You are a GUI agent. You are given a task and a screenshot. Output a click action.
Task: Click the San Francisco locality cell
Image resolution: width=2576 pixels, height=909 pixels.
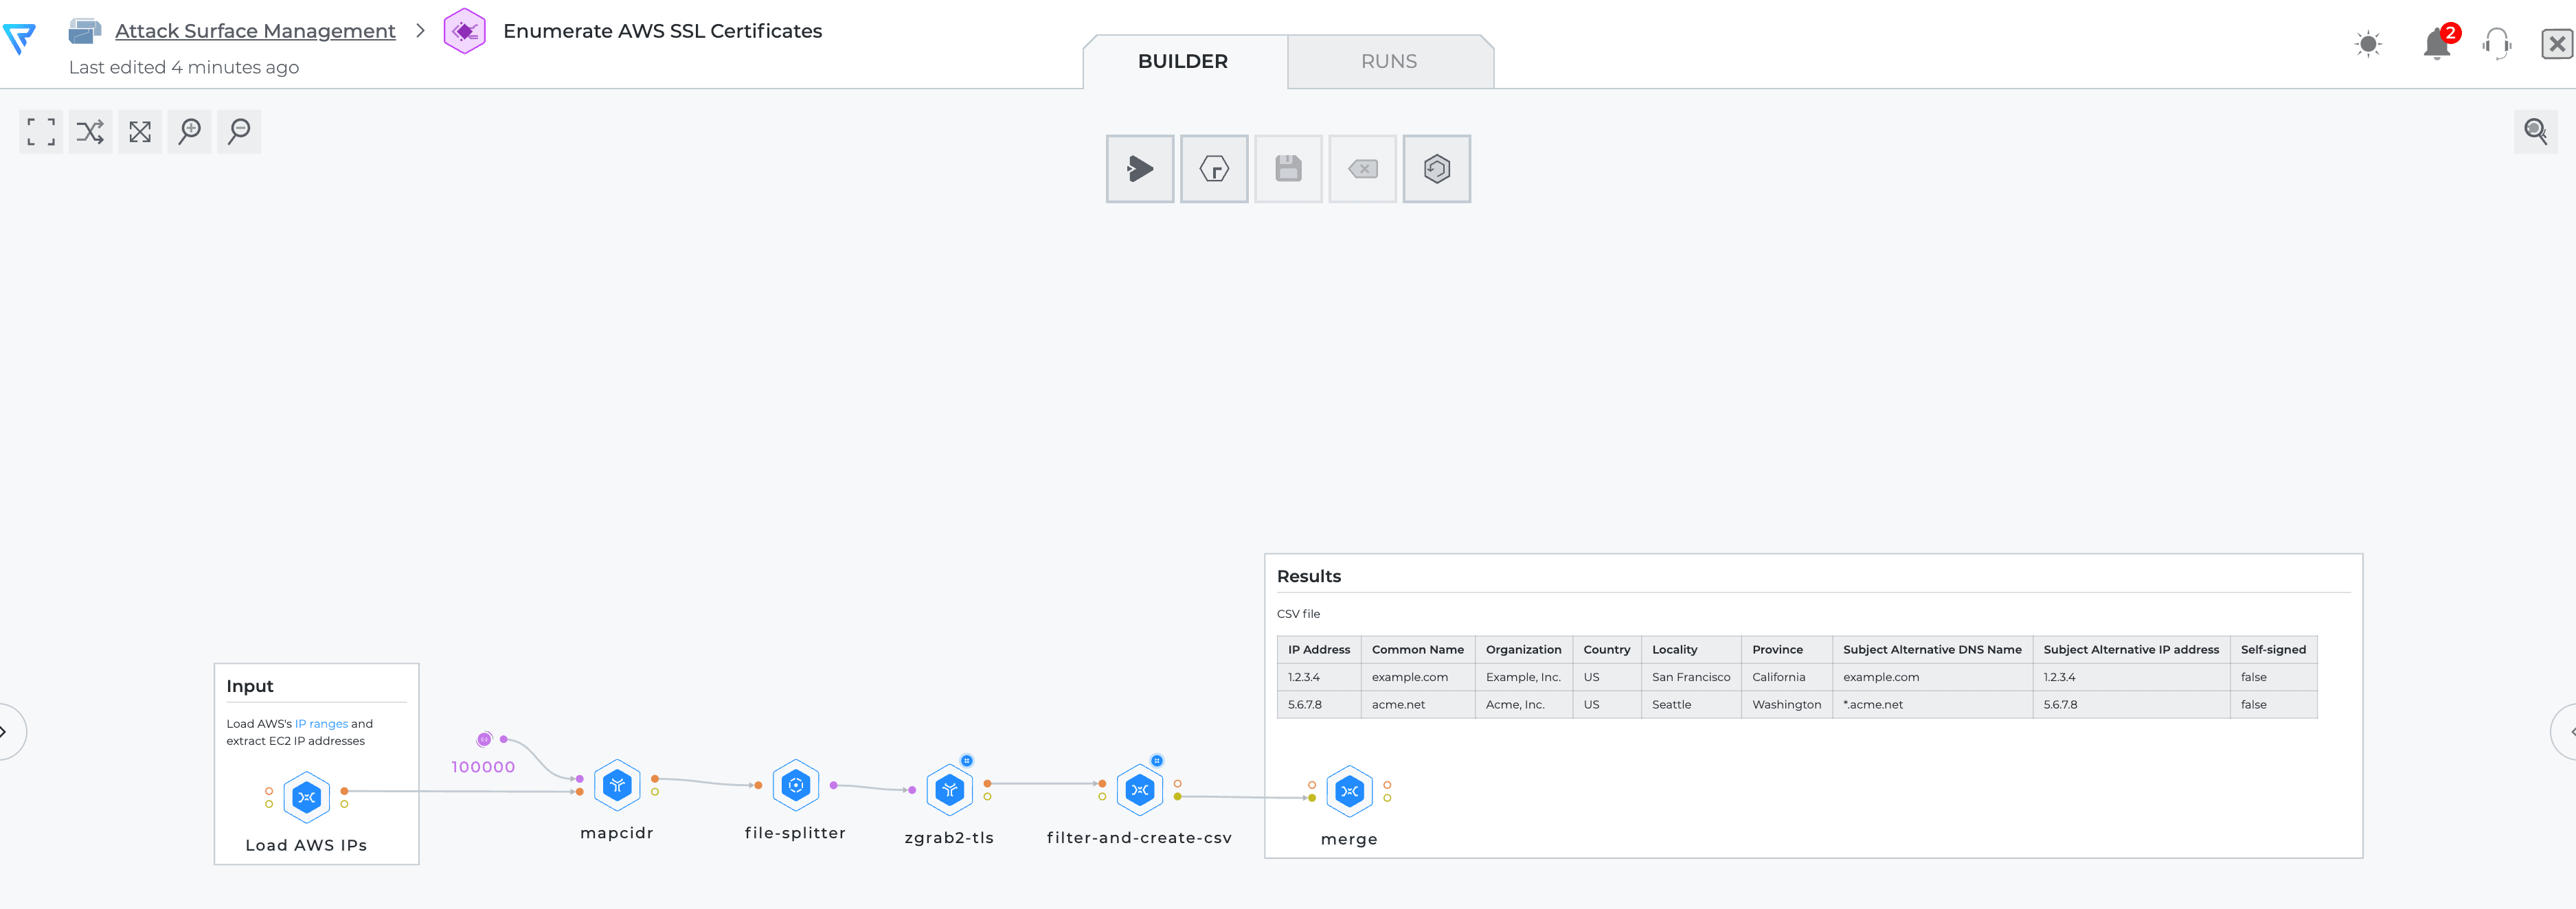point(1691,677)
